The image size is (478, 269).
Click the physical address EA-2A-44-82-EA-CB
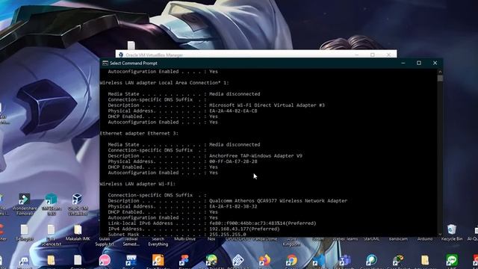233,111
